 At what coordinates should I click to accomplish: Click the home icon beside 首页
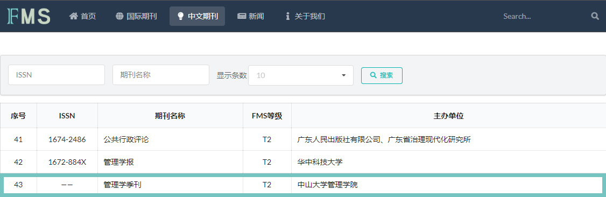(73, 16)
